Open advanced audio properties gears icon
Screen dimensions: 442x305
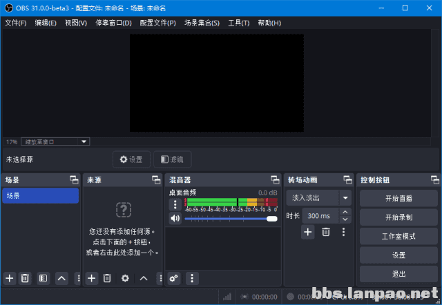pos(174,278)
